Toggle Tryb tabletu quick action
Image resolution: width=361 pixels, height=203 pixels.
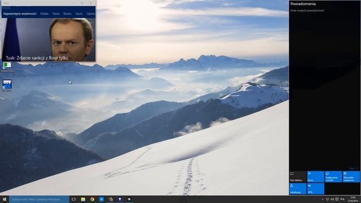click(x=298, y=176)
